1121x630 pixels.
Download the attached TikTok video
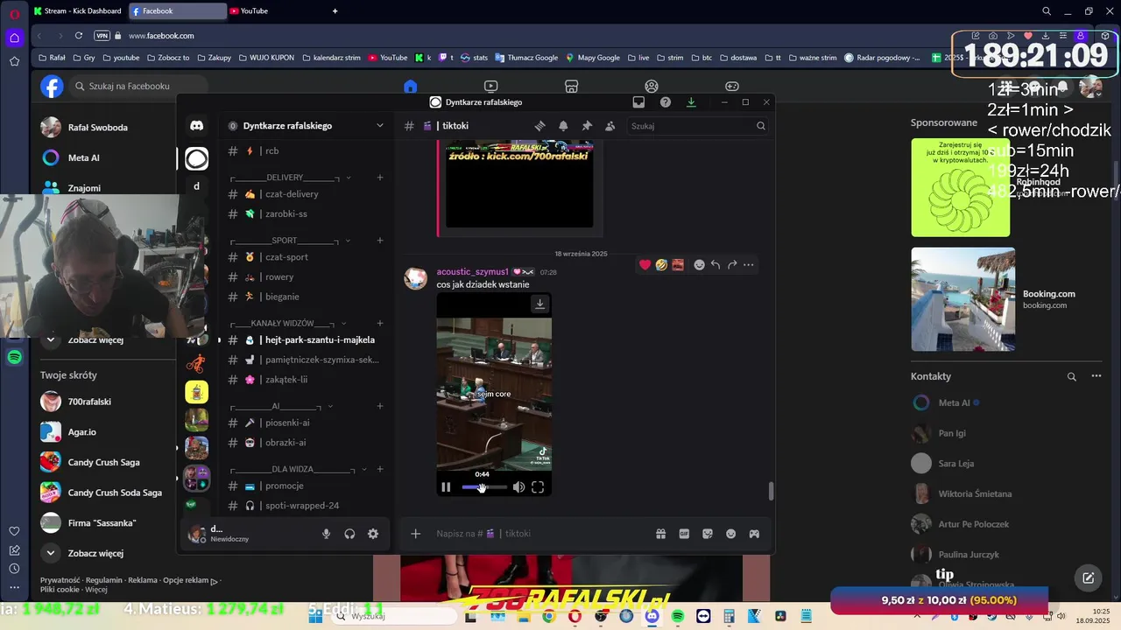tap(539, 304)
